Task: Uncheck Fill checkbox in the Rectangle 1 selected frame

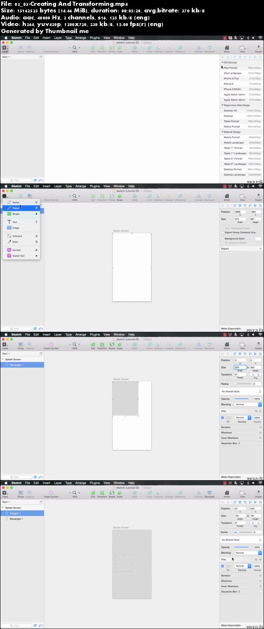Action: (x=223, y=417)
